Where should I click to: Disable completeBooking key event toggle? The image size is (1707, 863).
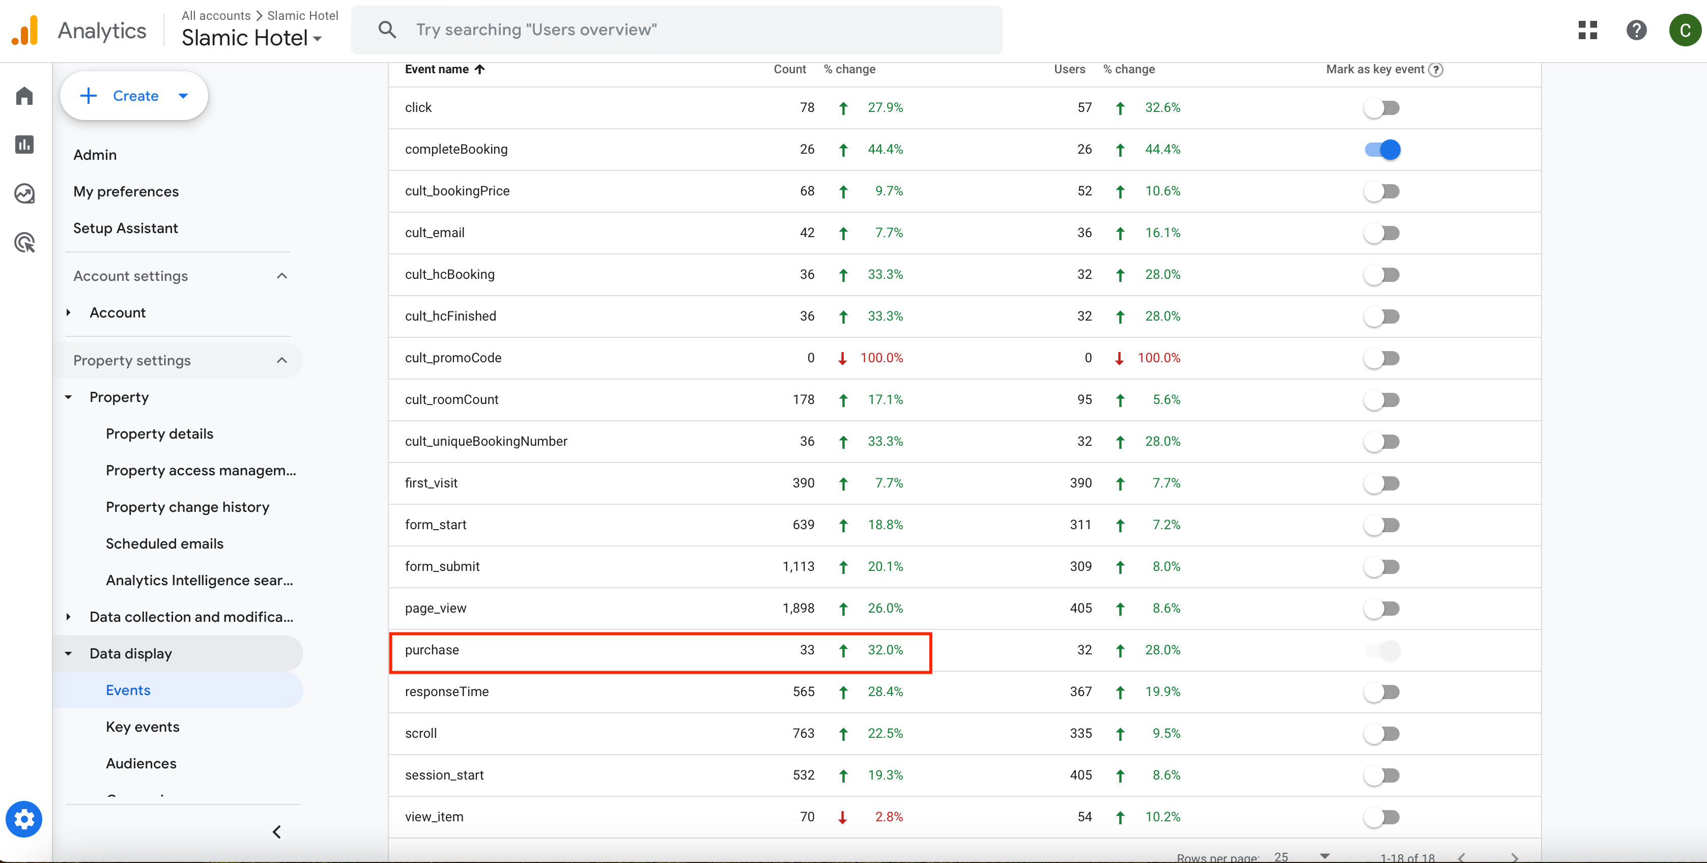[1382, 150]
